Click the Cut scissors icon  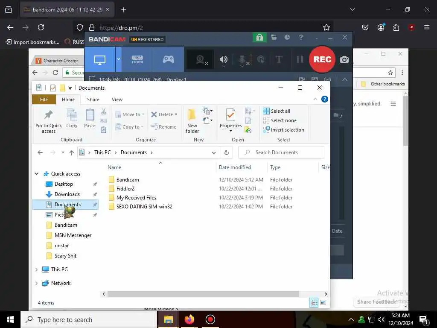104,111
